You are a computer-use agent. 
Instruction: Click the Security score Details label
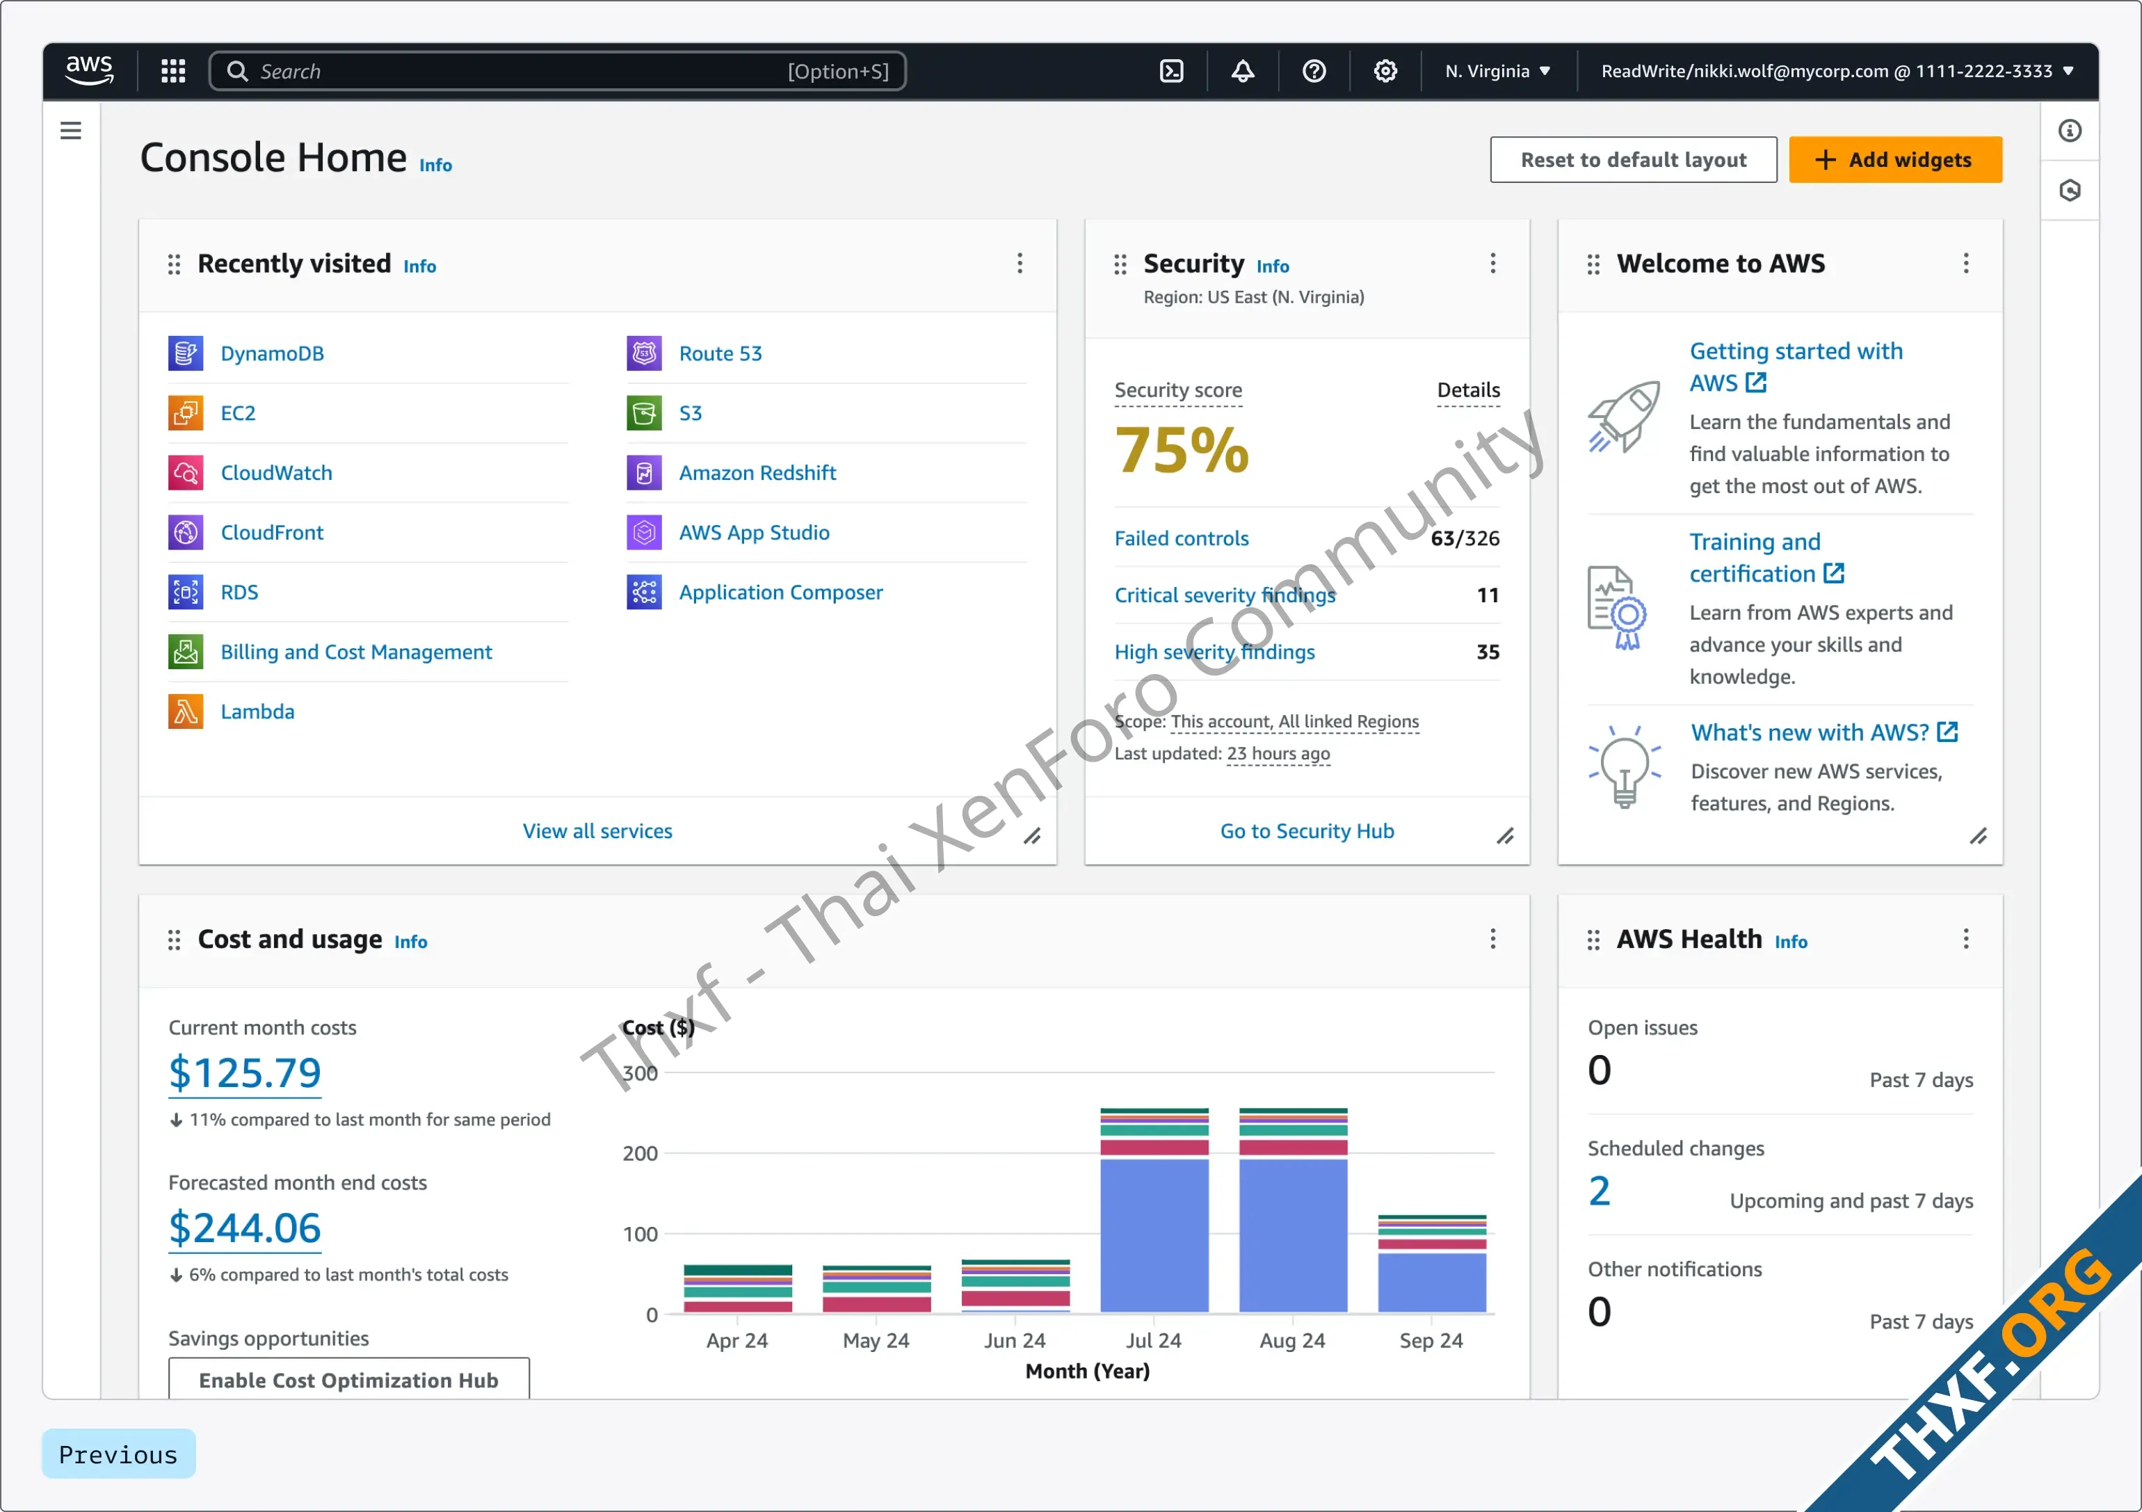(x=1468, y=390)
